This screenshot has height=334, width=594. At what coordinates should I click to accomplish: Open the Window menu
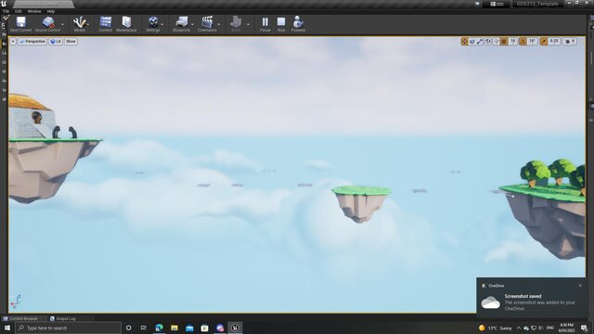[x=34, y=11]
